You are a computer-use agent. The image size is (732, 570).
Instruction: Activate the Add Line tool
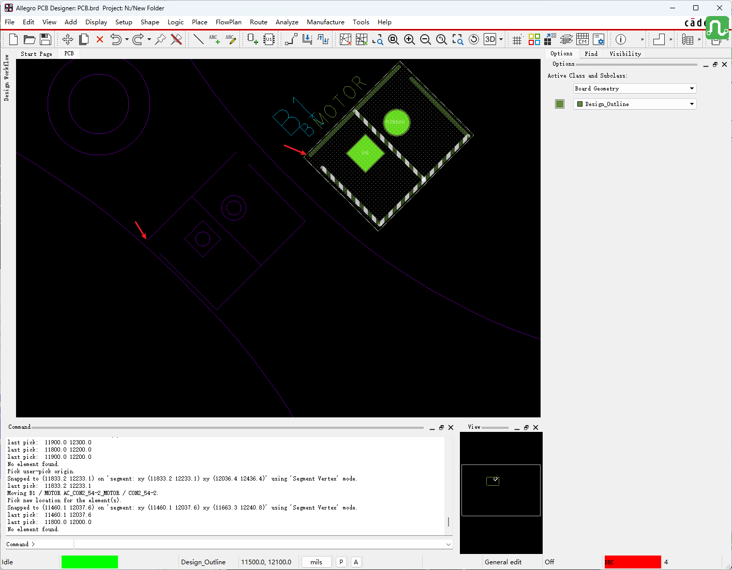198,39
